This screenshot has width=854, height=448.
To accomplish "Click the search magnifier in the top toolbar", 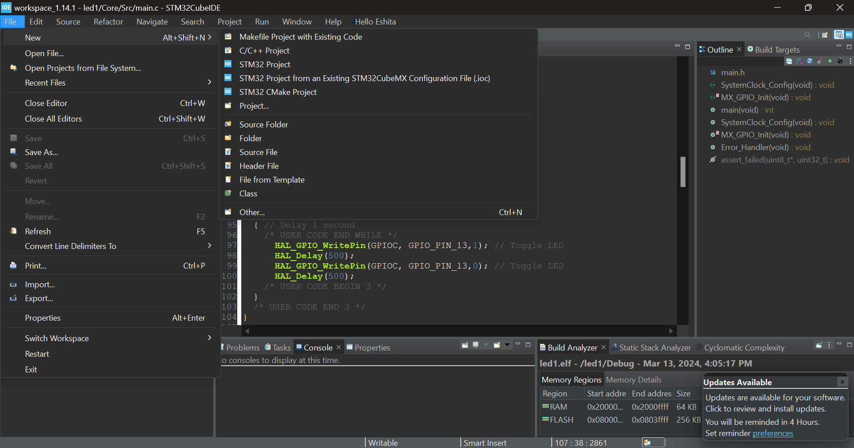I will coord(808,35).
